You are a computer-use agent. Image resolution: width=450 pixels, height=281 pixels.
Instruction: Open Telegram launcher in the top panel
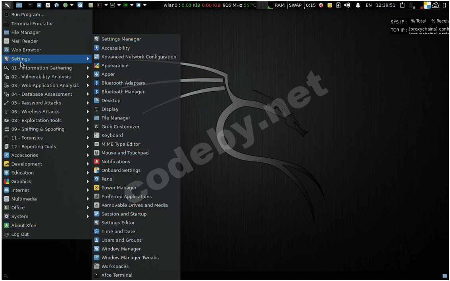point(138,5)
